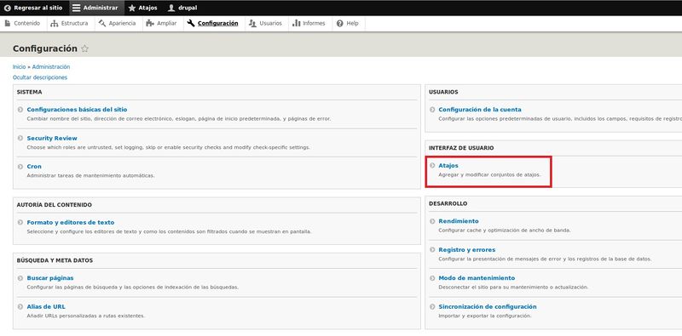The width and height of the screenshot is (682, 336).
Task: Open Modo de mantenimiento link
Action: tap(477, 278)
